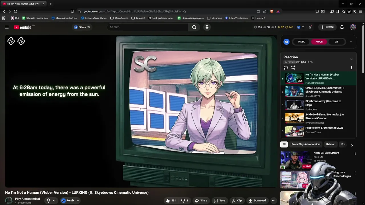Open the Play Astronomical channel link
Image resolution: width=365 pixels, height=205 pixels.
tap(27, 199)
